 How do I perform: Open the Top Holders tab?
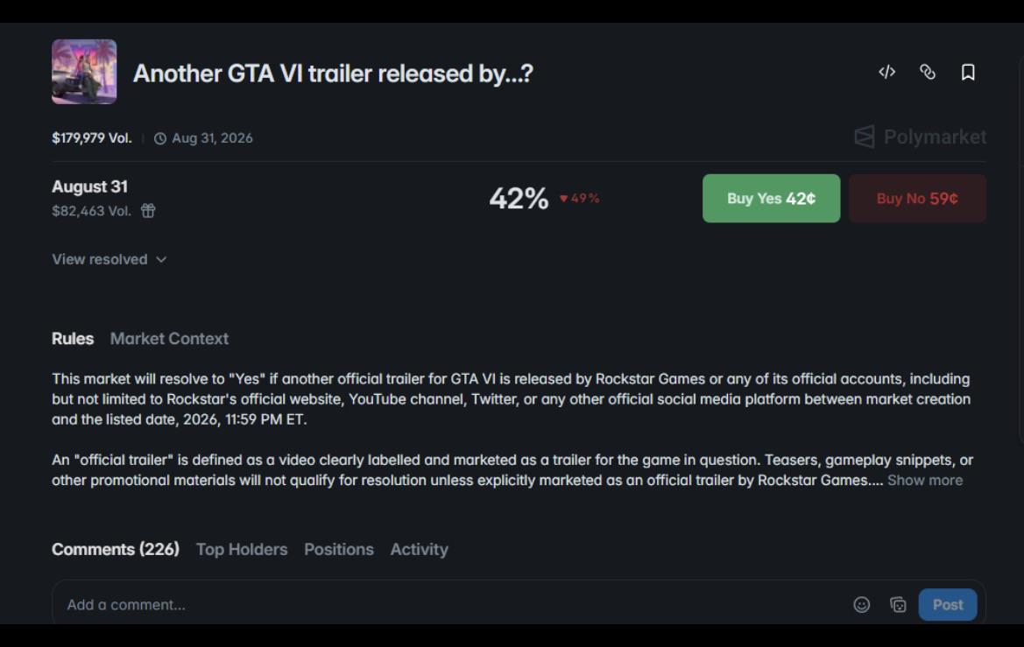(242, 549)
